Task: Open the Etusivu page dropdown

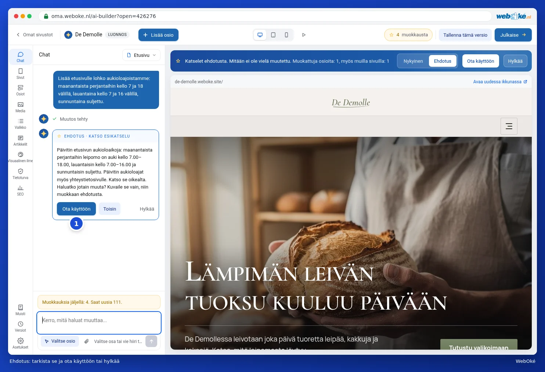Action: [141, 55]
